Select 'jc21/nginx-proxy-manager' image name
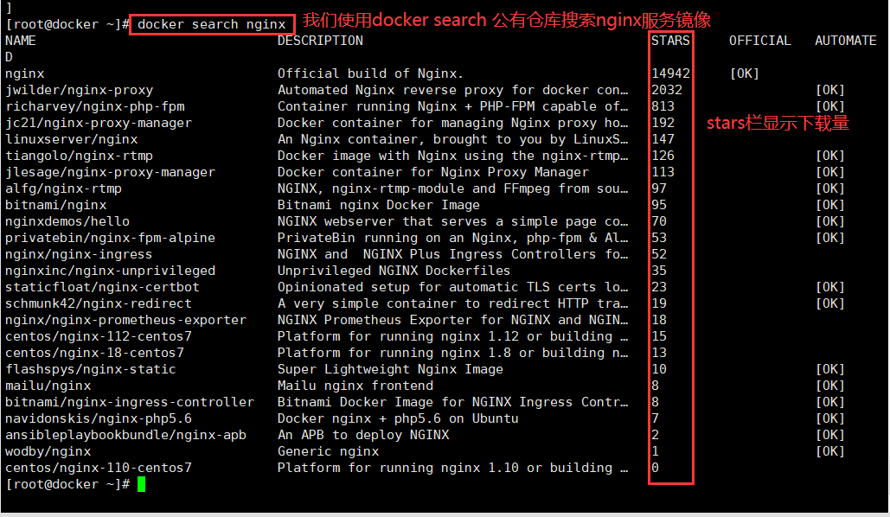The image size is (890, 517). pos(99,123)
